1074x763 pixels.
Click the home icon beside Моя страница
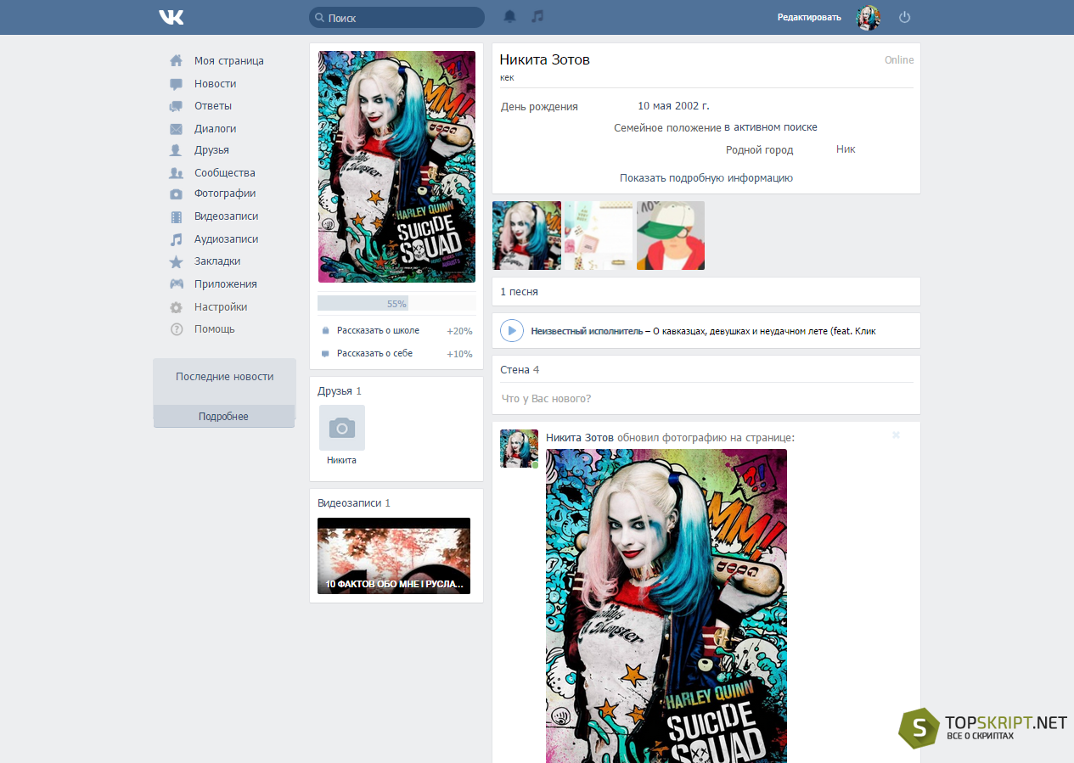tap(176, 61)
